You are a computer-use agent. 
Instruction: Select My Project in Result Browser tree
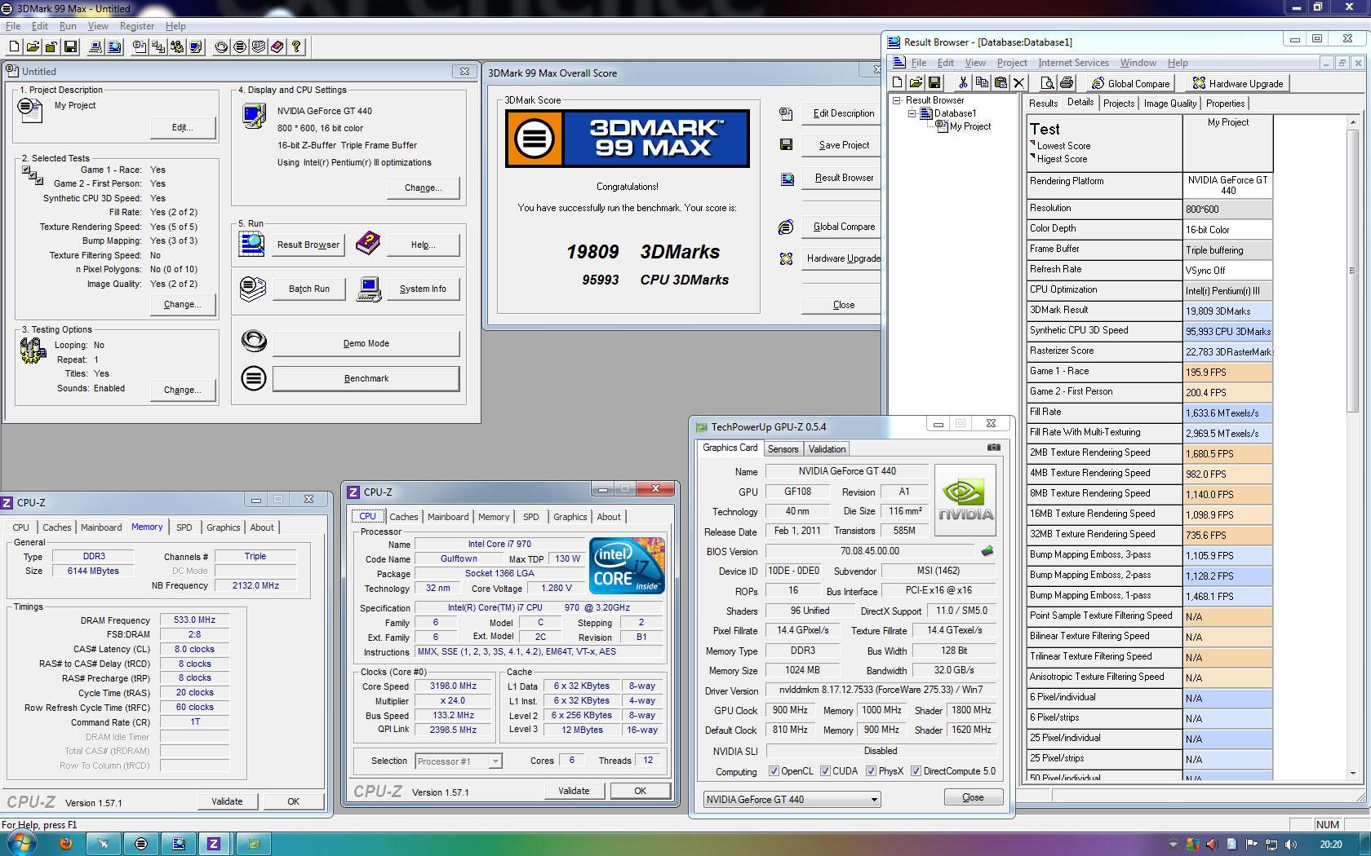tap(970, 126)
